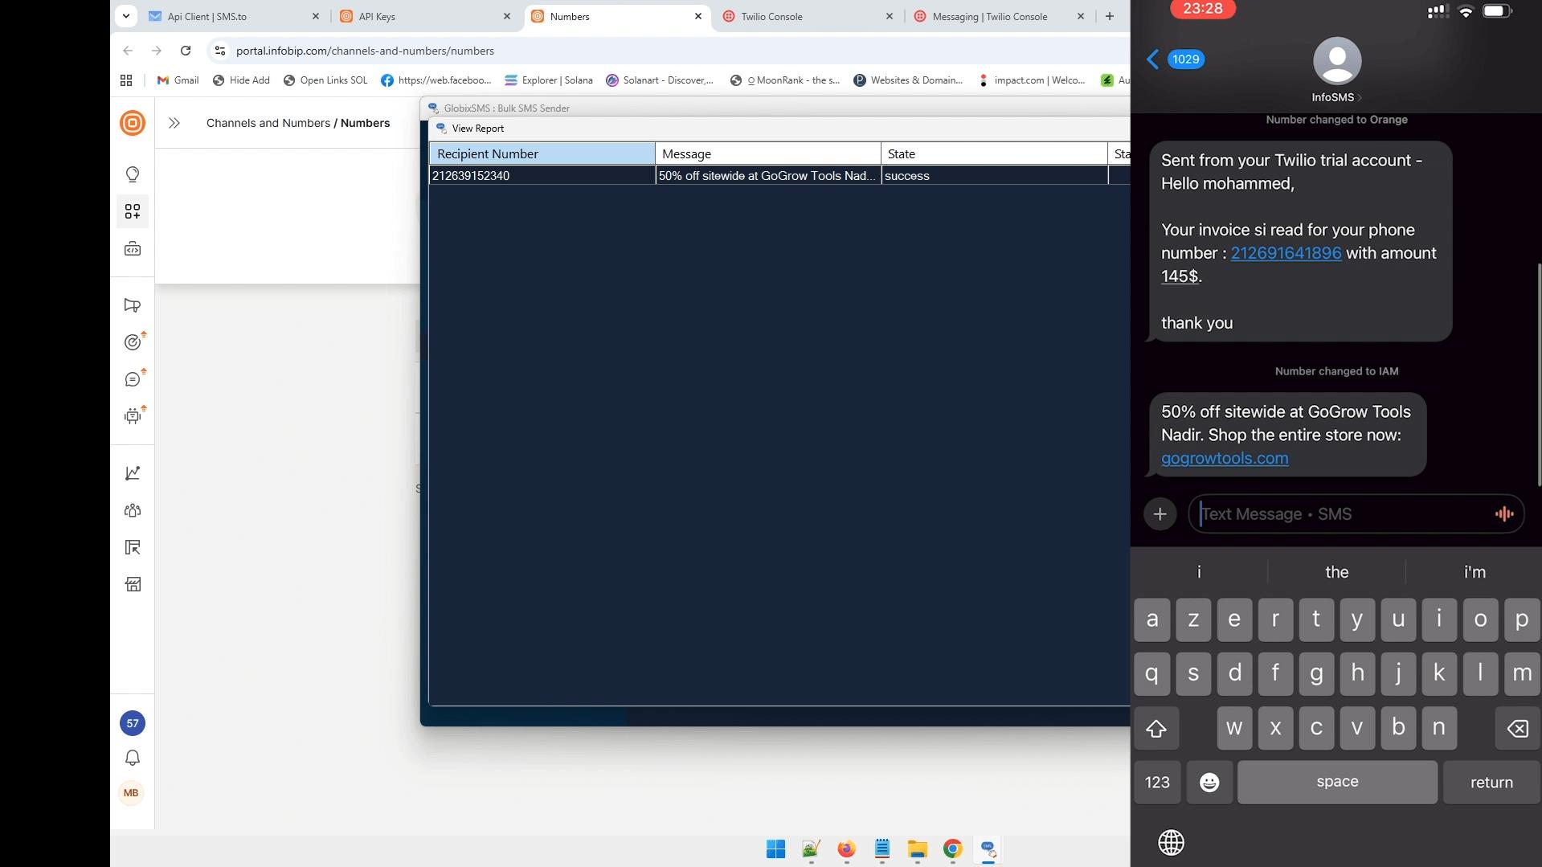Click the phone number link 212691641896

pyautogui.click(x=1286, y=252)
